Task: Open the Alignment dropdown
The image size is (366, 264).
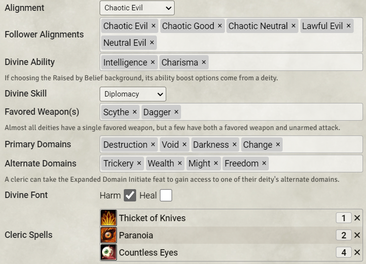Action: click(x=137, y=8)
